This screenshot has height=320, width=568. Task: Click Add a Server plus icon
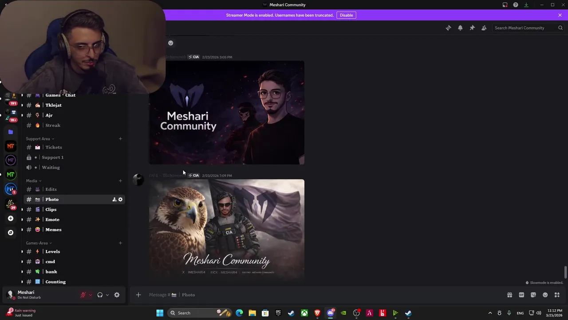[x=11, y=218]
